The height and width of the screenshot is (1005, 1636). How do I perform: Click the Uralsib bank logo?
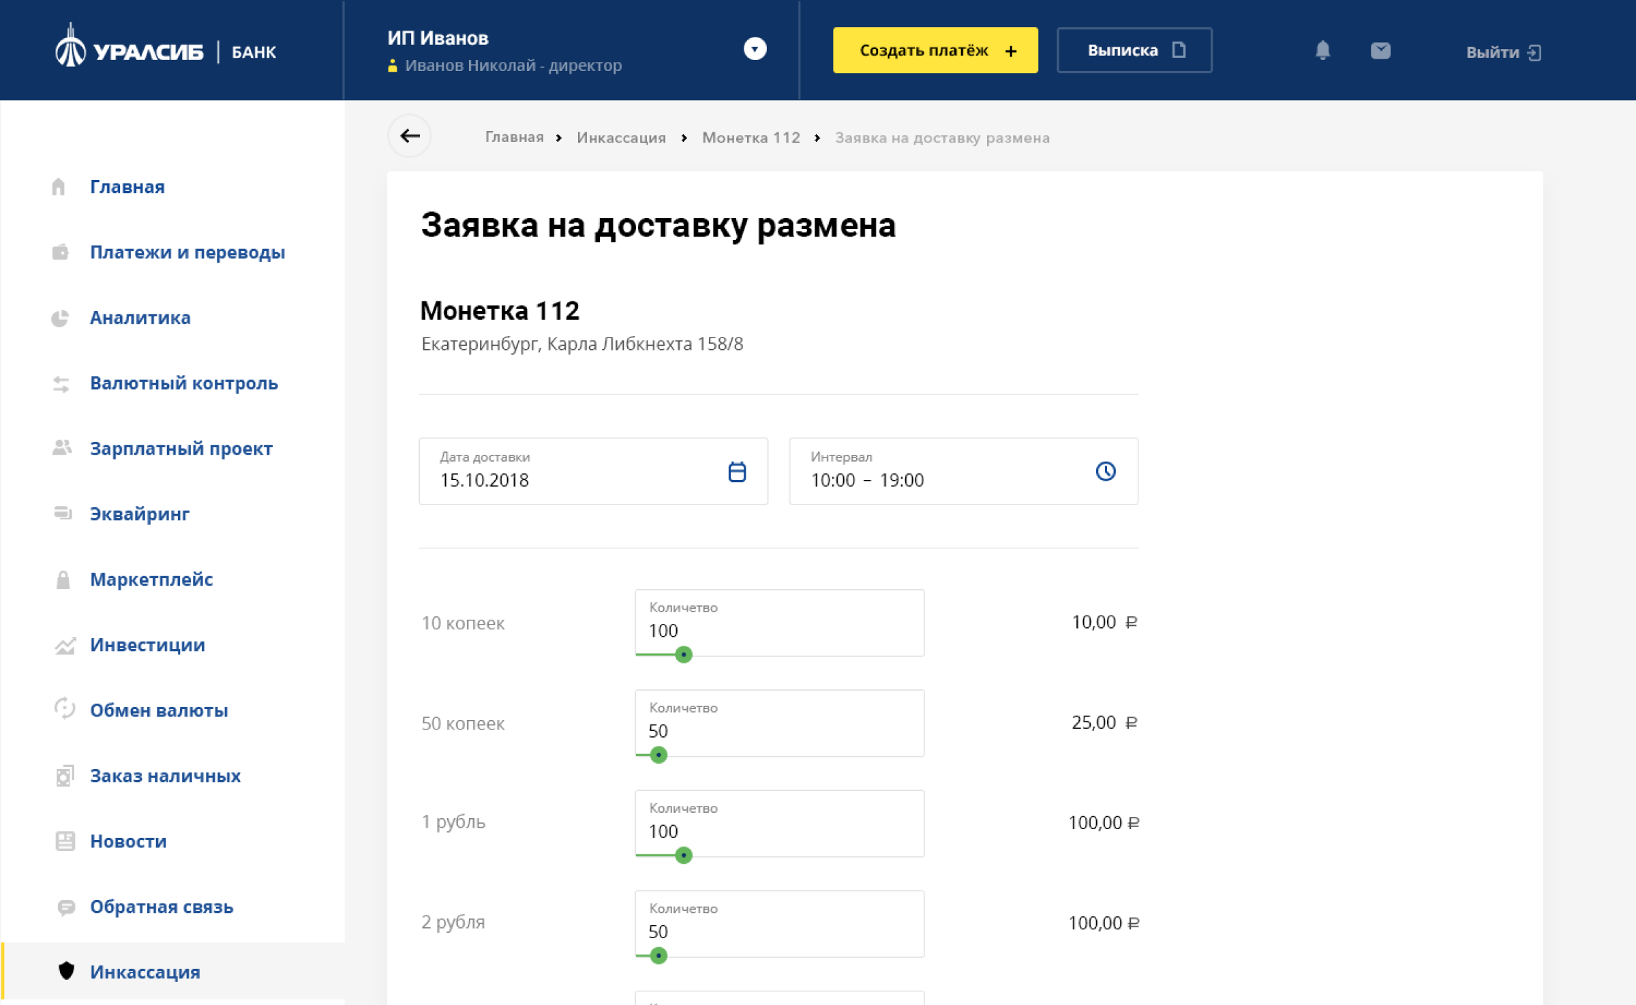pyautogui.click(x=166, y=47)
